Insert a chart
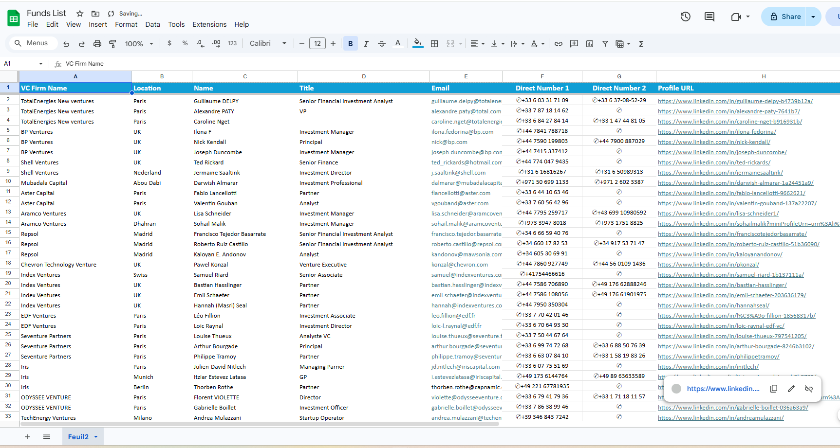840x448 pixels. [x=590, y=44]
